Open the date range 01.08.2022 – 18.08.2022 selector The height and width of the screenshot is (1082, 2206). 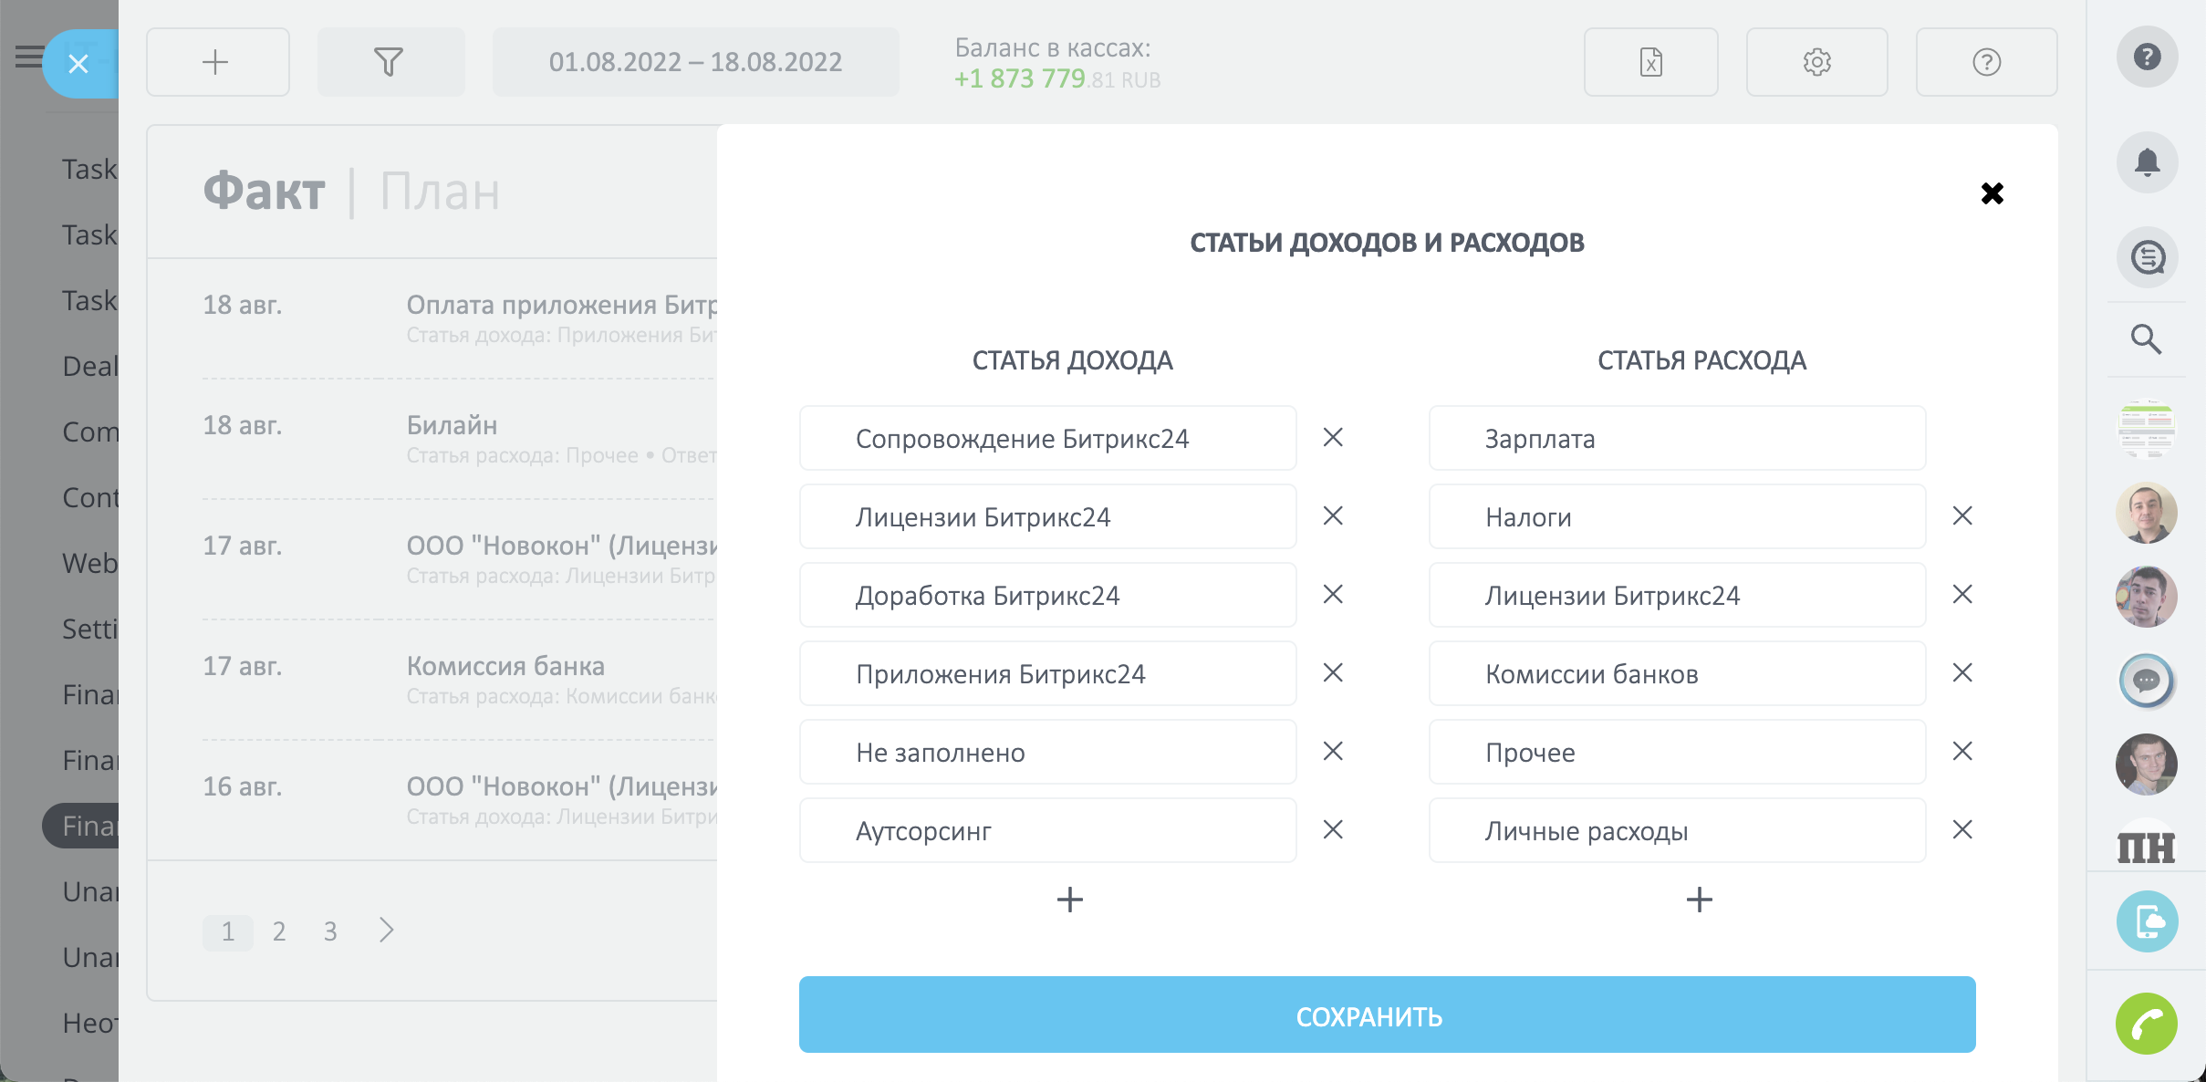[x=695, y=62]
